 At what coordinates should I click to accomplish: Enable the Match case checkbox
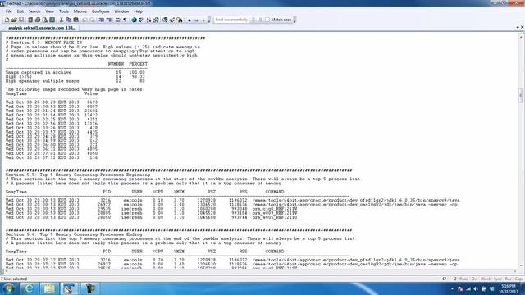(x=267, y=20)
